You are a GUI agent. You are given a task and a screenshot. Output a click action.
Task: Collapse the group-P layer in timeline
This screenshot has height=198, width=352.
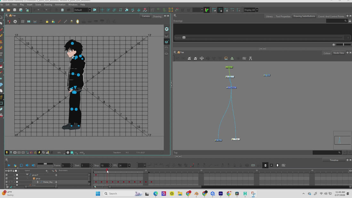(x=27, y=175)
